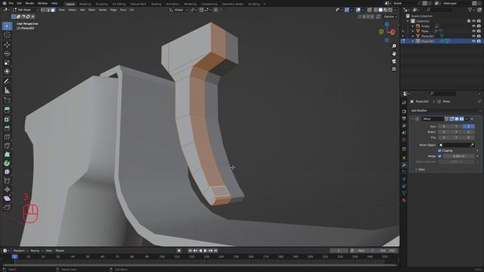Open the File menu
This screenshot has height=272, width=484.
[x=11, y=3]
